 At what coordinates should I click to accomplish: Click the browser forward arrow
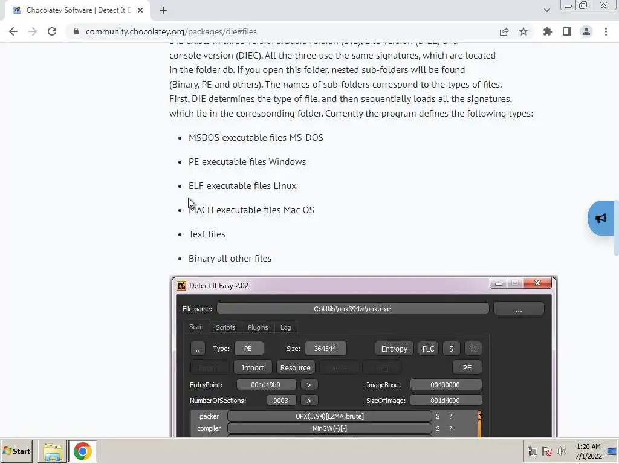[33, 31]
